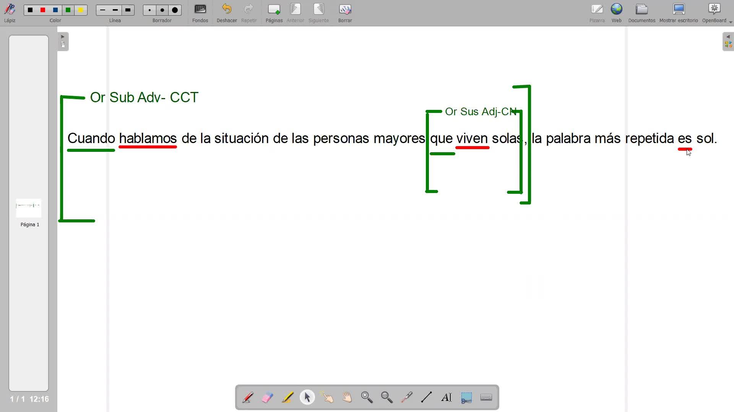Select the eraser tool in bottom toolbar

coord(268,398)
